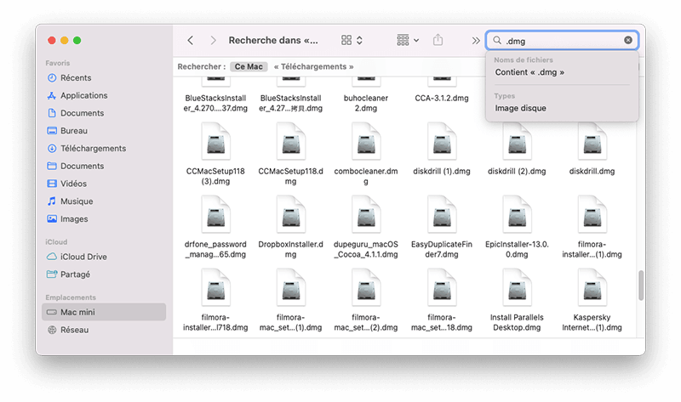The image size is (681, 402).
Task: Open Bureau in the sidebar
Action: tap(104, 131)
